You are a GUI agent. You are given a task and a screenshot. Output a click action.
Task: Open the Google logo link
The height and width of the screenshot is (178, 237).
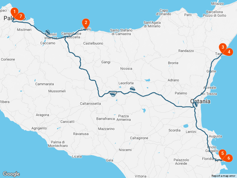[11, 174]
